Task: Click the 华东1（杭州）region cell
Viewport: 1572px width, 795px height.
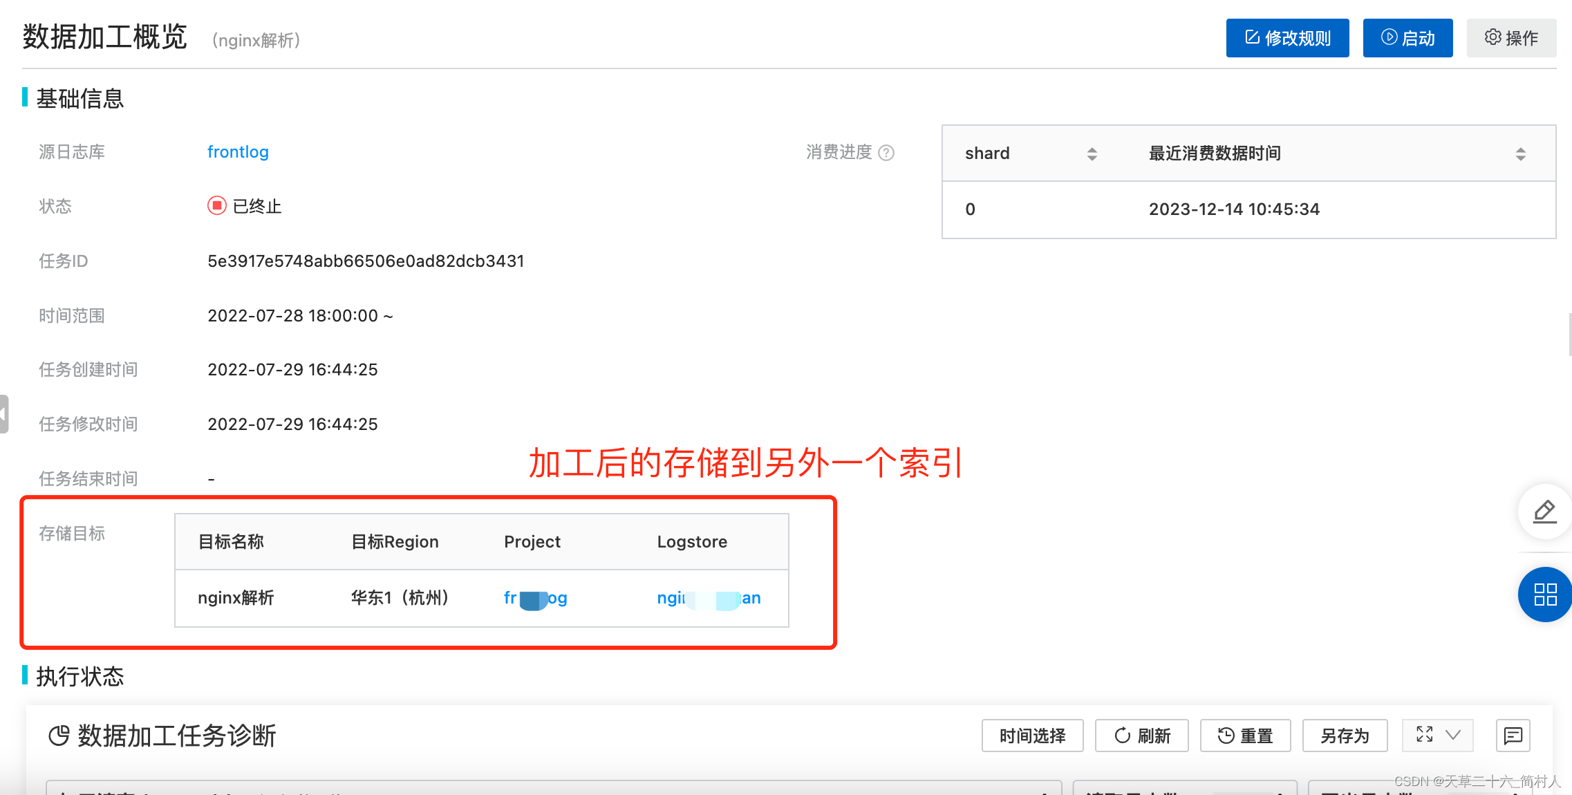Action: (400, 598)
